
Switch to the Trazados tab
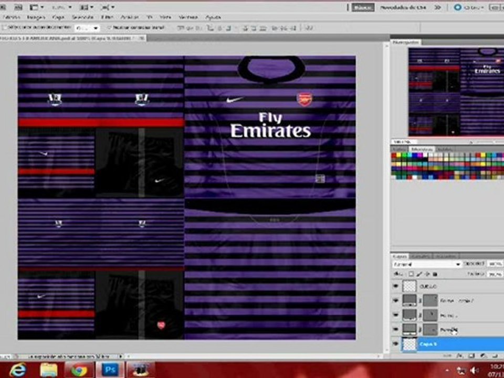446,256
